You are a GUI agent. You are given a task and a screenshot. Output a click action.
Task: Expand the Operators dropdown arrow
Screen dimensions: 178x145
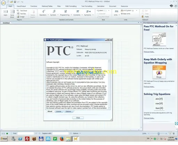click(48, 15)
